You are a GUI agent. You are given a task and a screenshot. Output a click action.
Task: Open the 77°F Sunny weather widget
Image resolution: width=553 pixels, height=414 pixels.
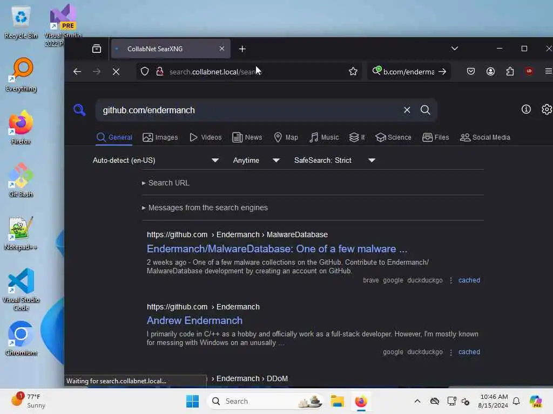(28, 401)
